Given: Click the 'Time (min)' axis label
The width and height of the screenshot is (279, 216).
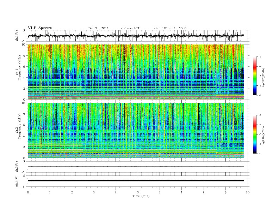Looking at the screenshot, I should point(141,196).
